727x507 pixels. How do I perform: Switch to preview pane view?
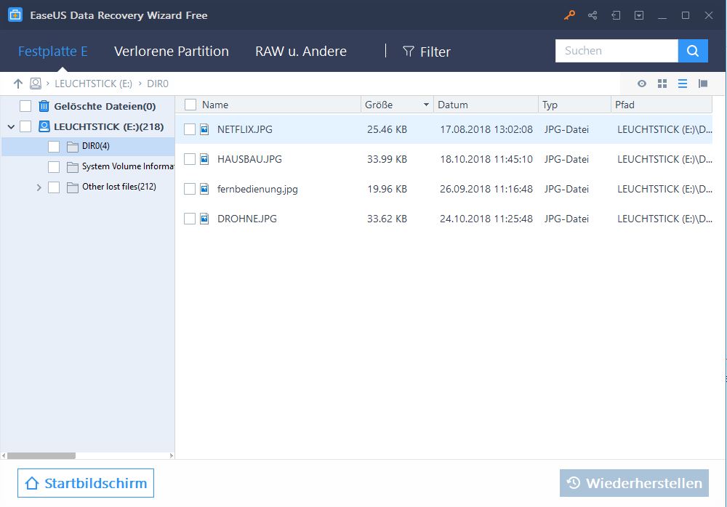[703, 84]
